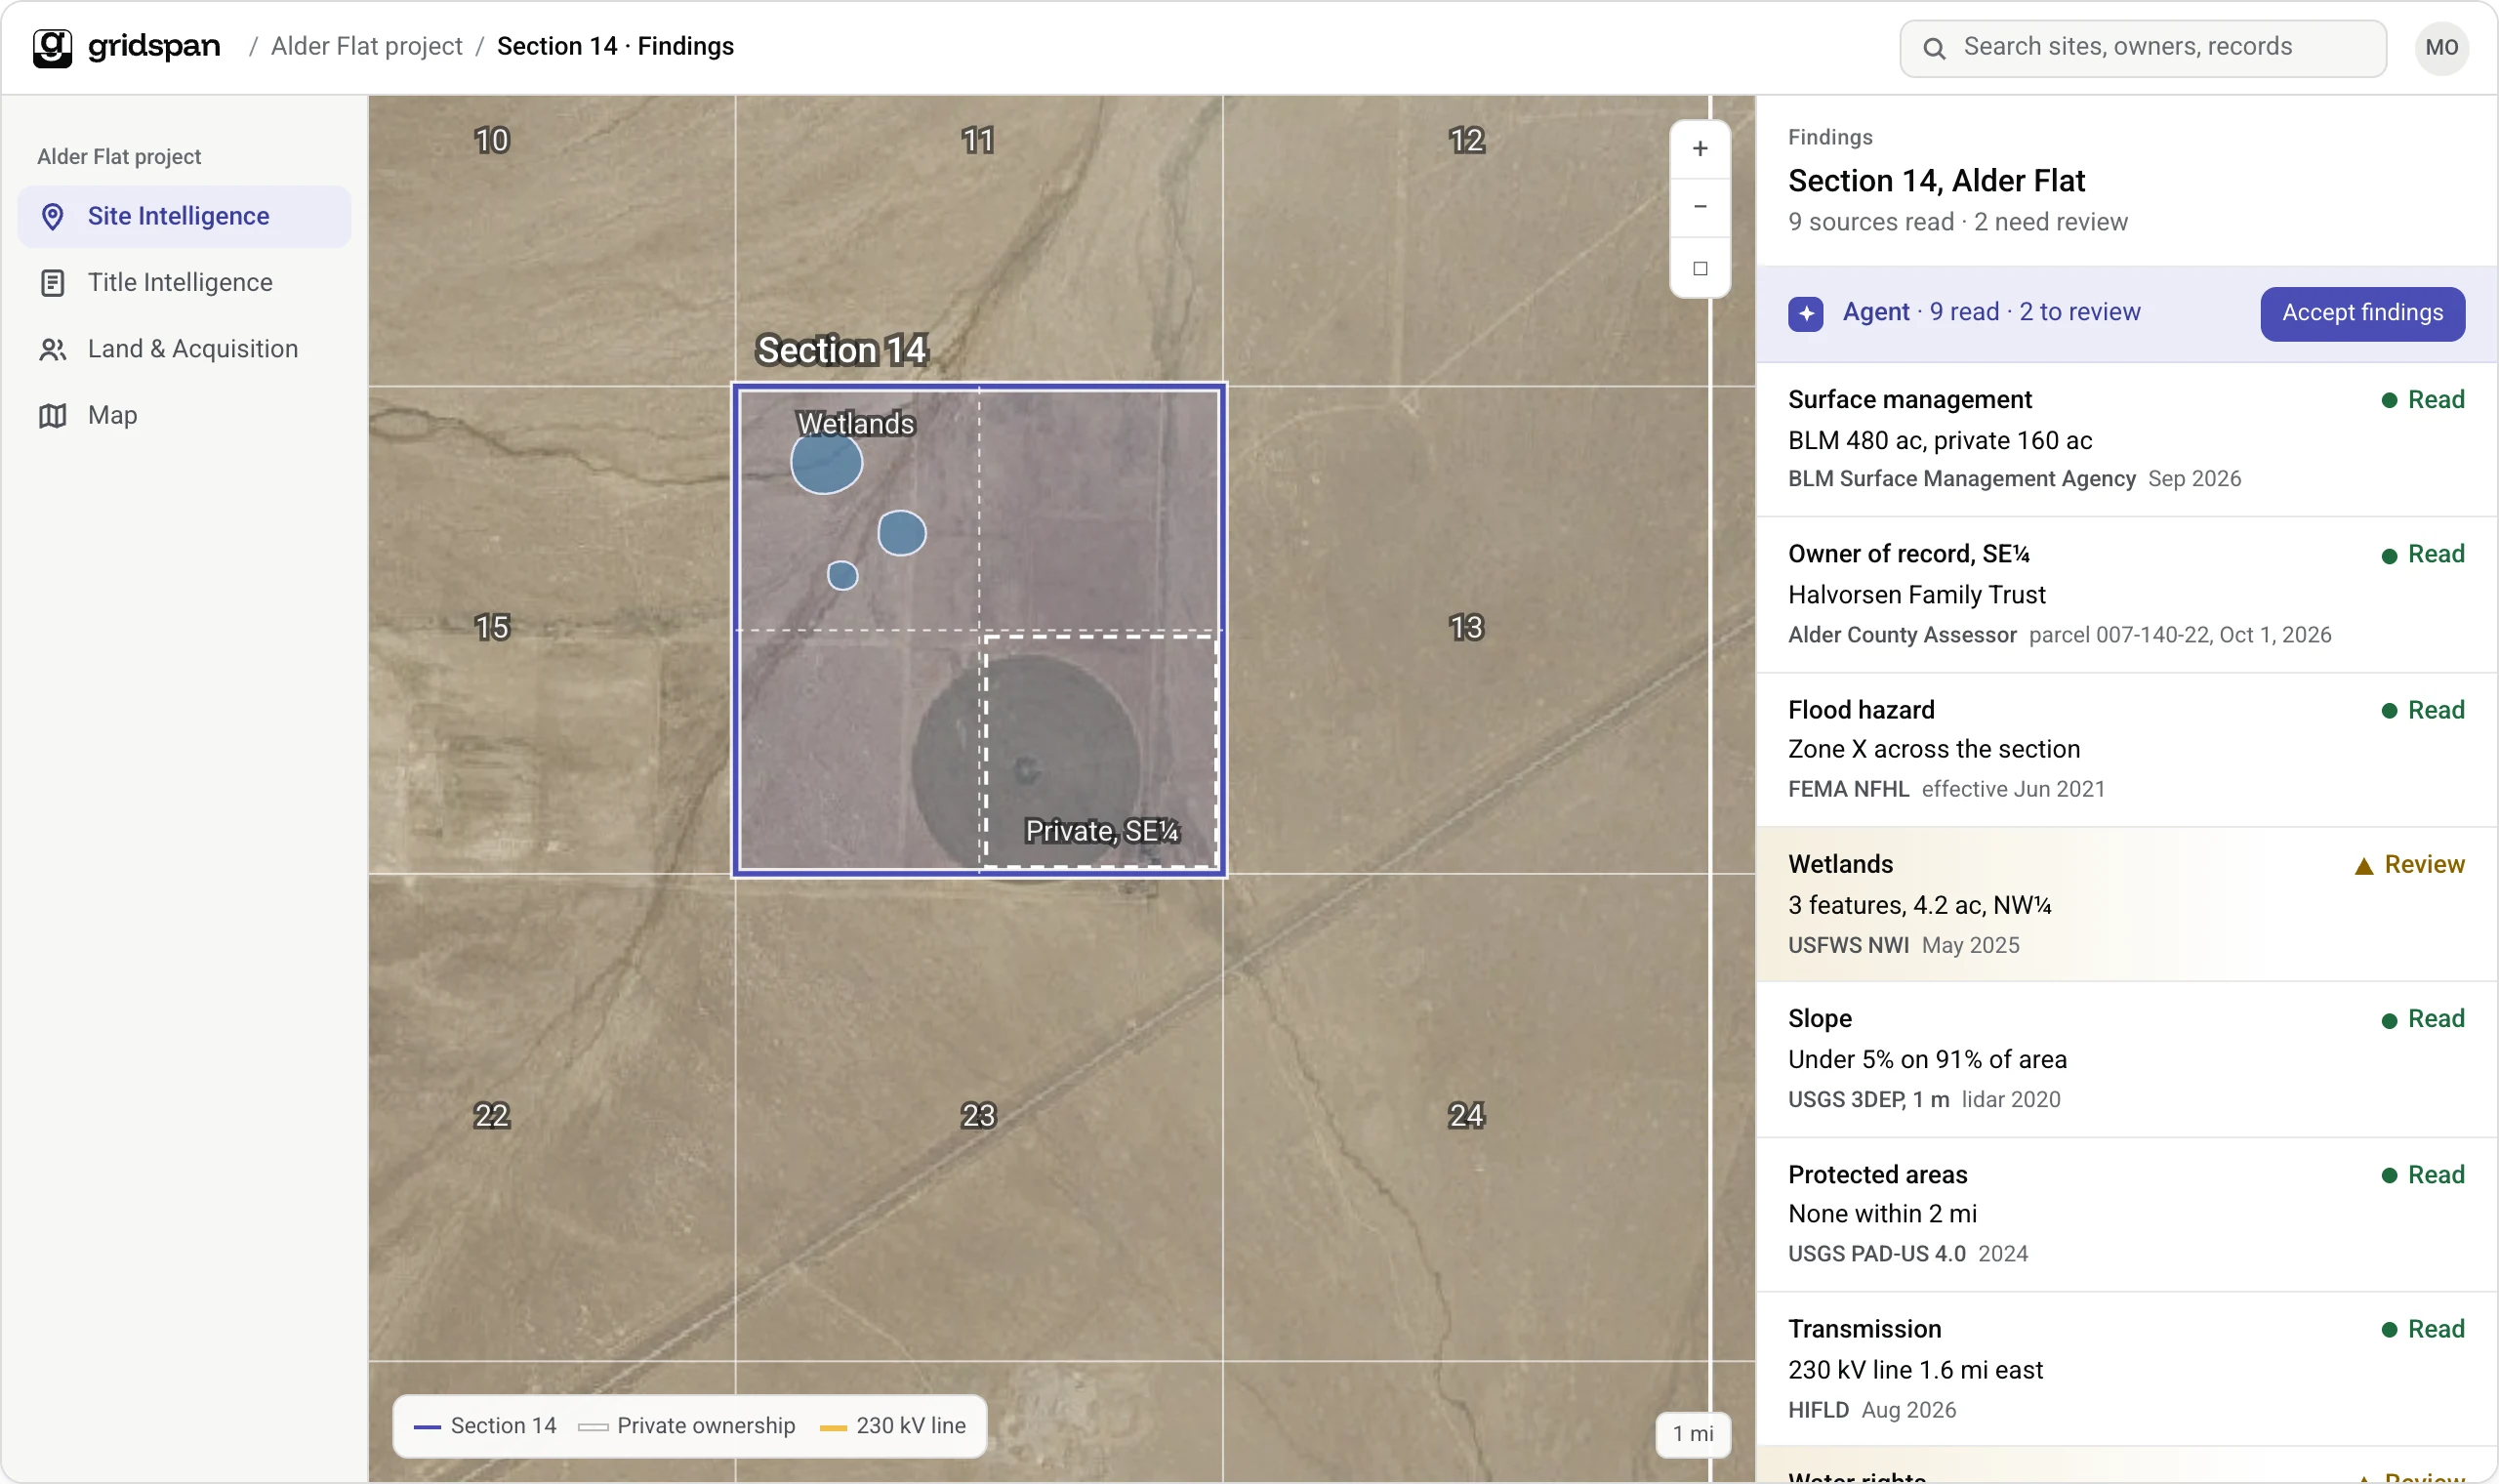Click the Section 14 map label
The image size is (2499, 1484).
coord(841,350)
